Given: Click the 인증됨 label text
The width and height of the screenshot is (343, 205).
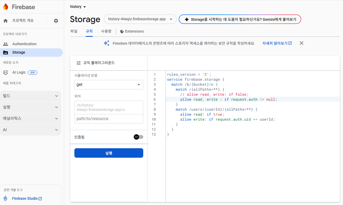Looking at the screenshot, I should pyautogui.click(x=79, y=137).
